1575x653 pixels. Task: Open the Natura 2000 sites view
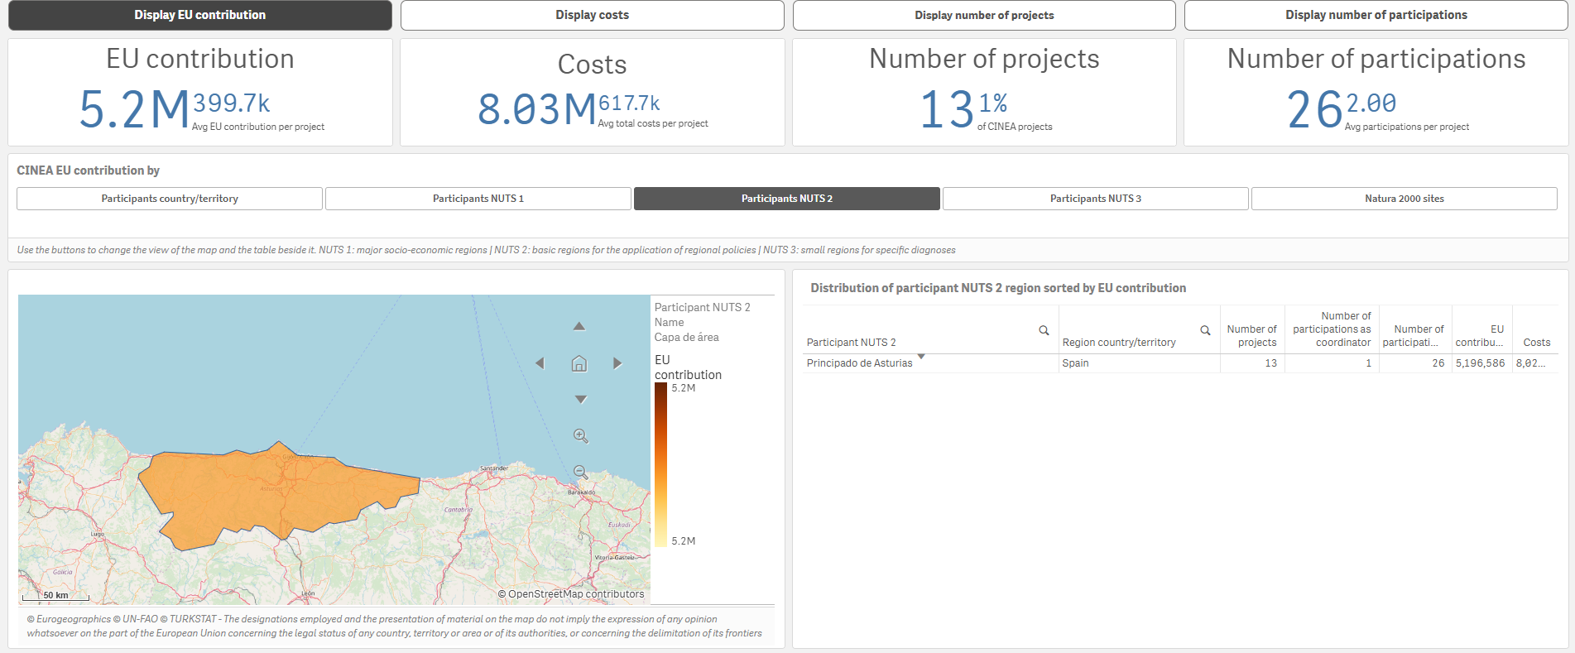(x=1404, y=199)
